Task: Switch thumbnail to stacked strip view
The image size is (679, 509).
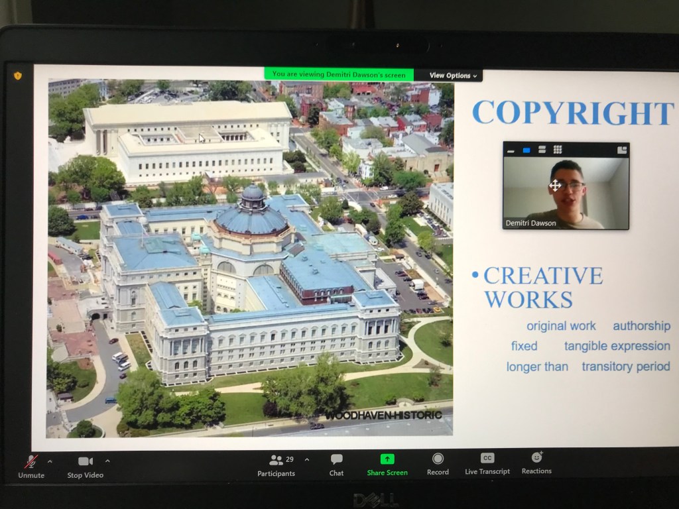Action: pos(542,150)
